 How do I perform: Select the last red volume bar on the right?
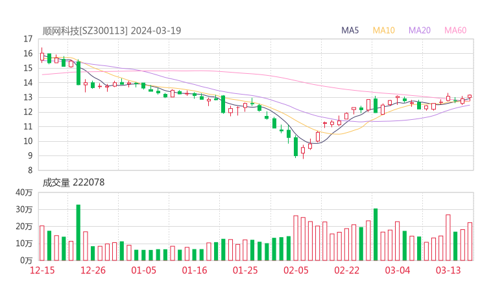pyautogui.click(x=470, y=242)
